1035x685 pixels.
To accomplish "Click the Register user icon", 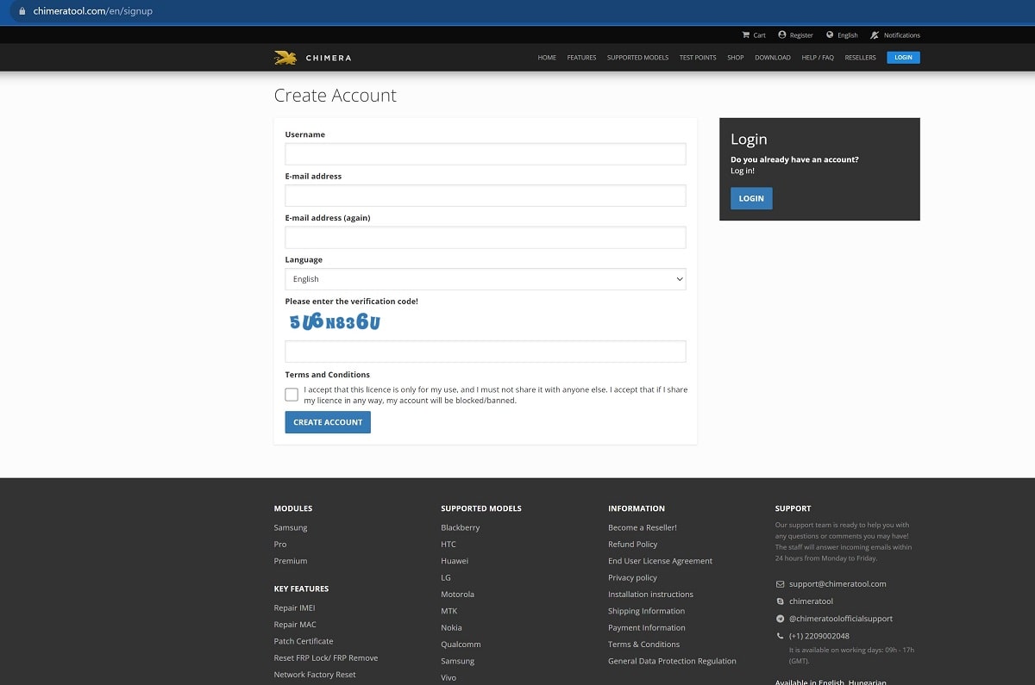I will [x=782, y=35].
